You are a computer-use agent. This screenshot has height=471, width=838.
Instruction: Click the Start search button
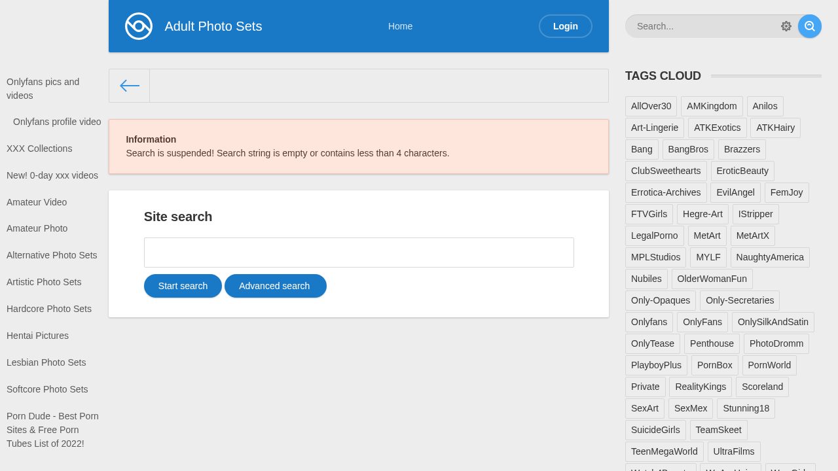coord(183,286)
